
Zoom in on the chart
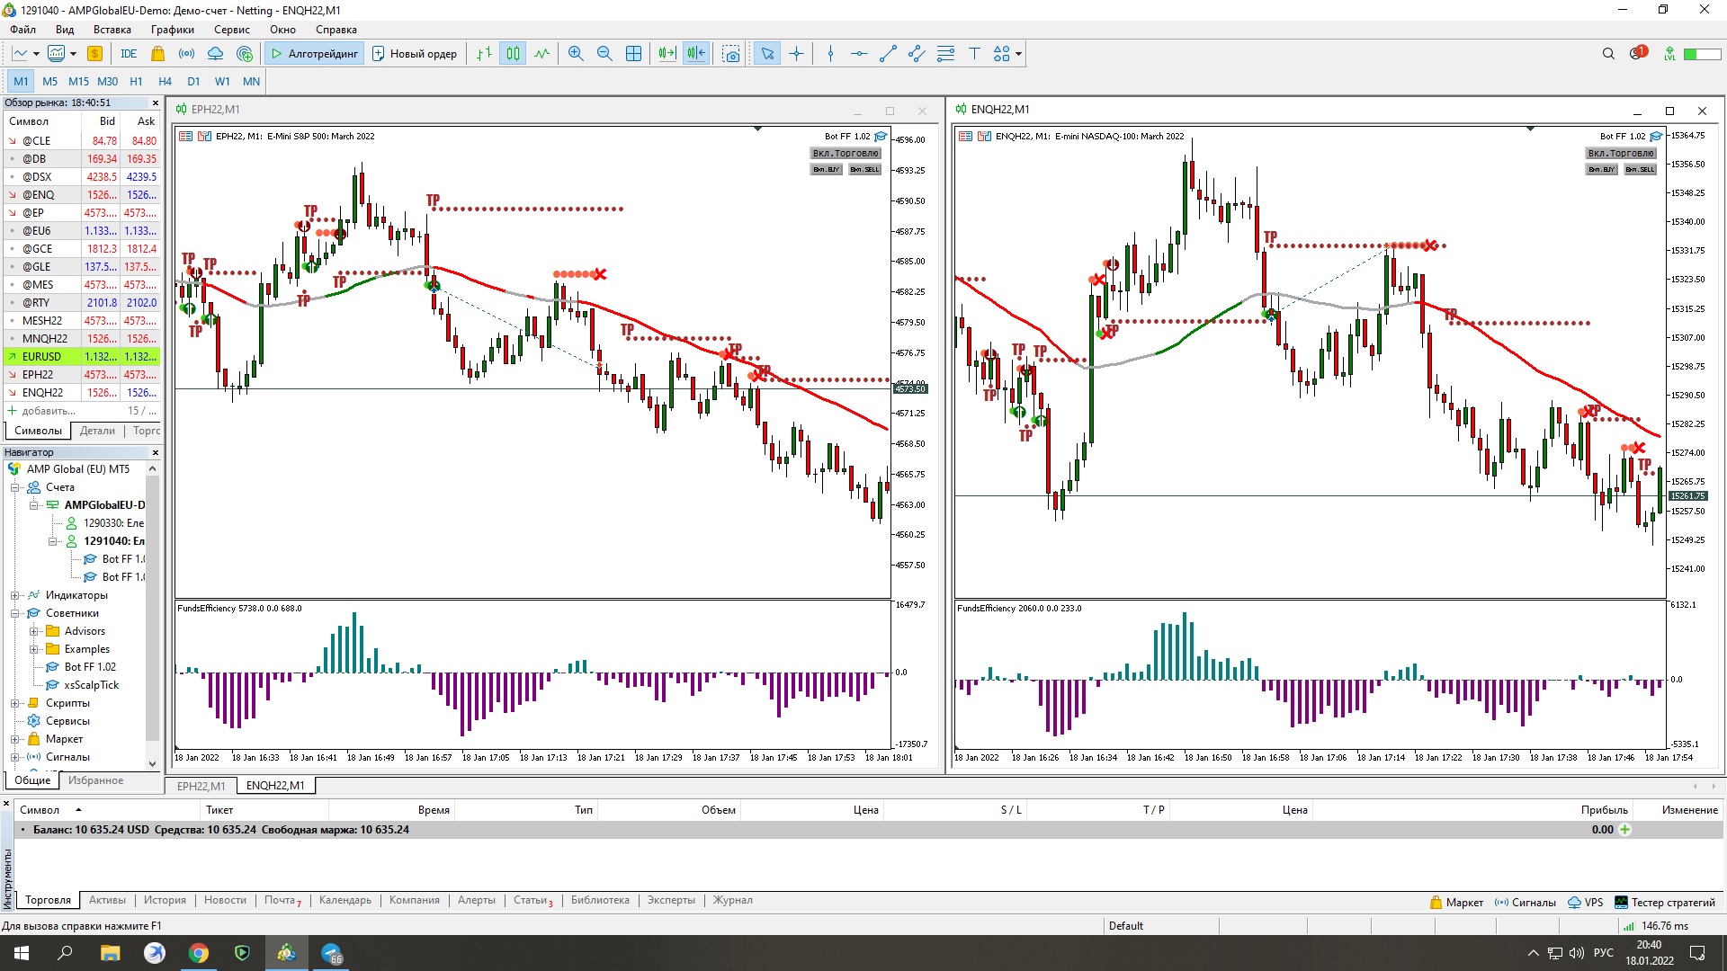[x=576, y=54]
